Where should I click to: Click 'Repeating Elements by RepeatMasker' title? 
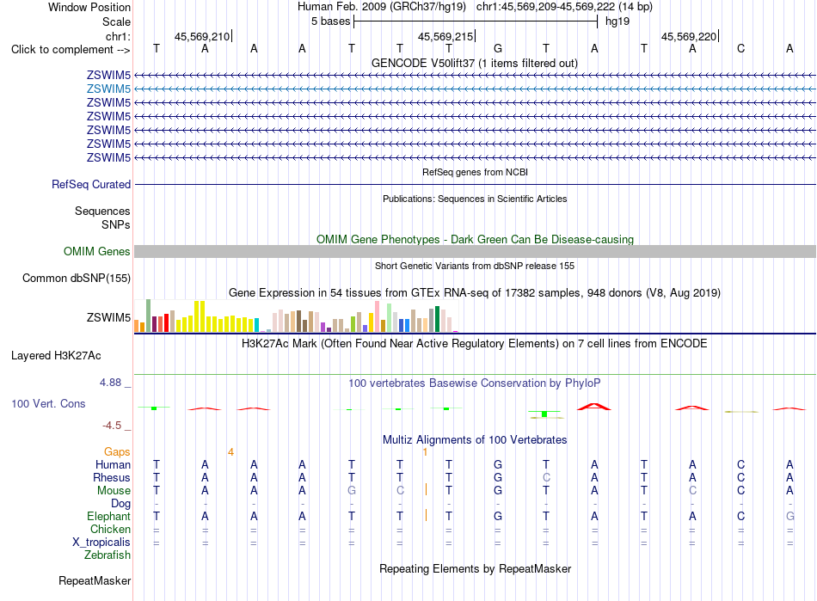[476, 568]
